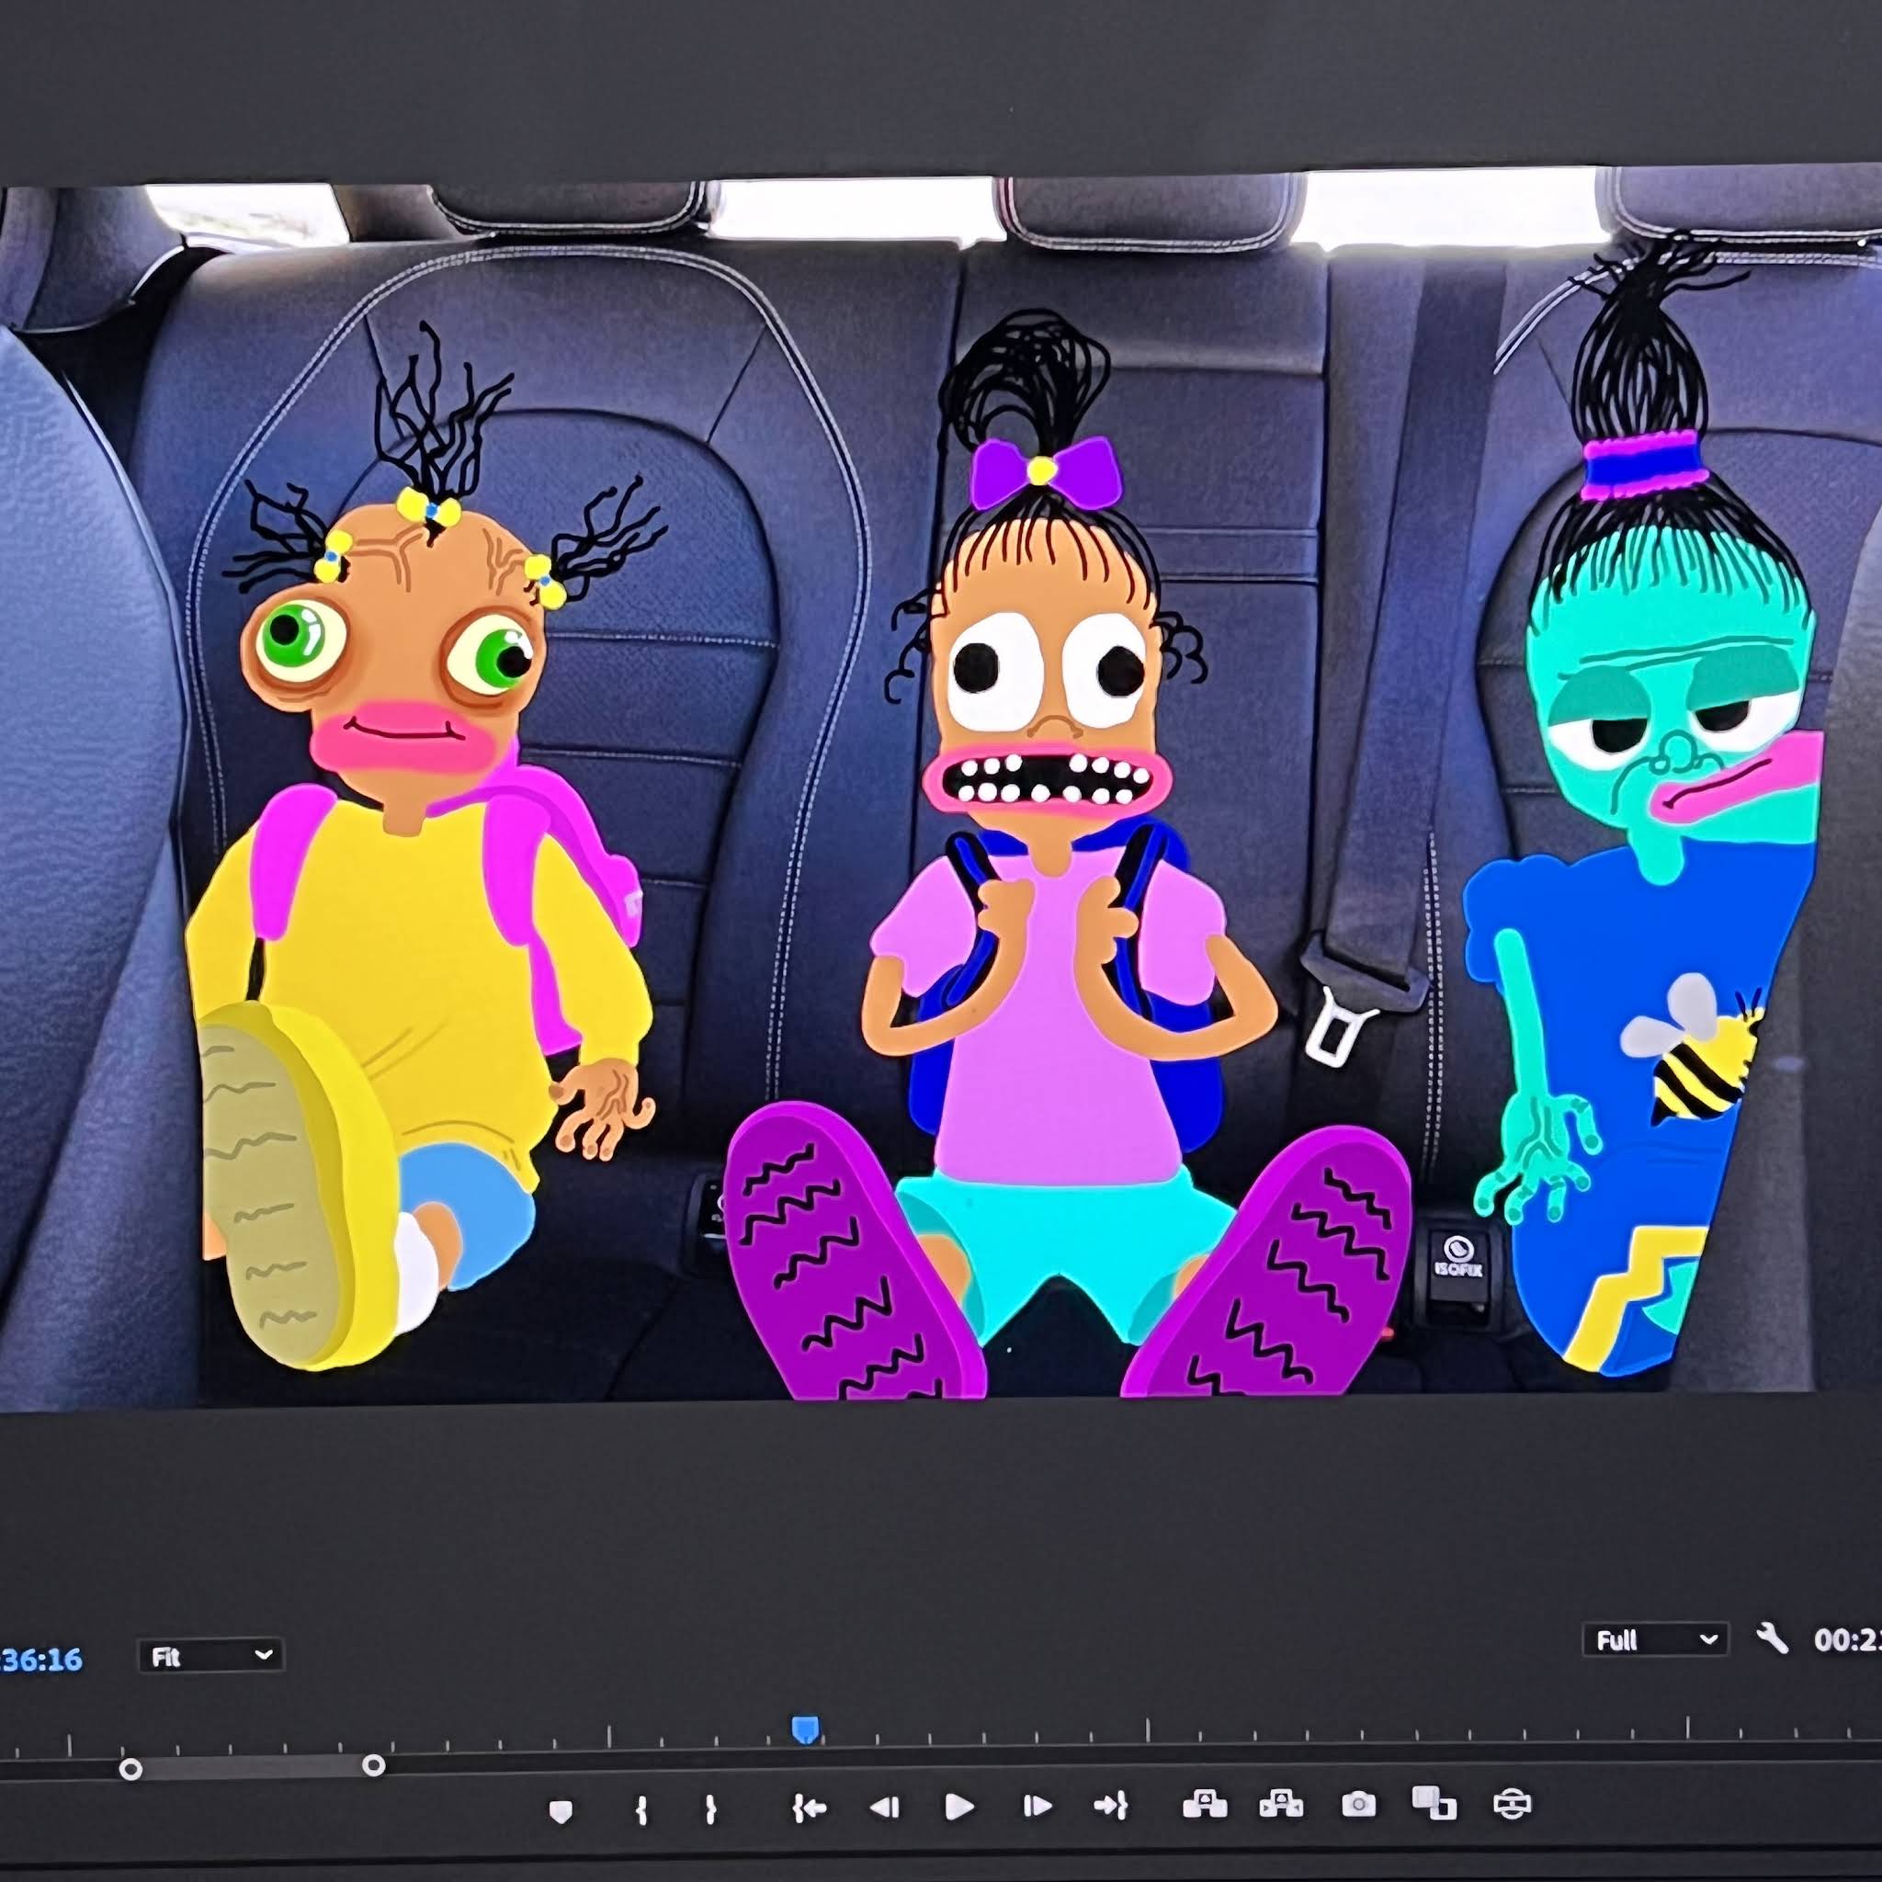
Task: Toggle VR video display icon
Action: [x=1512, y=1804]
